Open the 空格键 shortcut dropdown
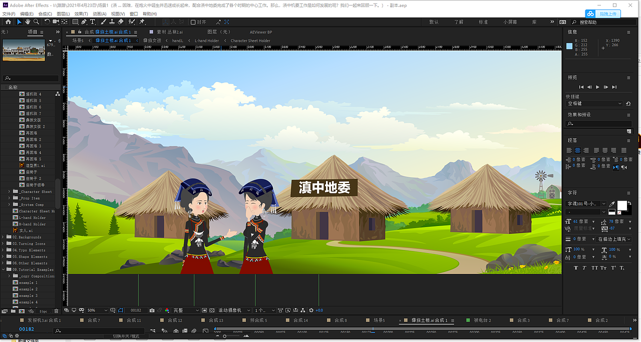The height and width of the screenshot is (342, 641). click(595, 103)
